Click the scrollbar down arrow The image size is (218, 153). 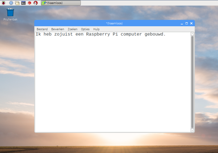point(192,130)
